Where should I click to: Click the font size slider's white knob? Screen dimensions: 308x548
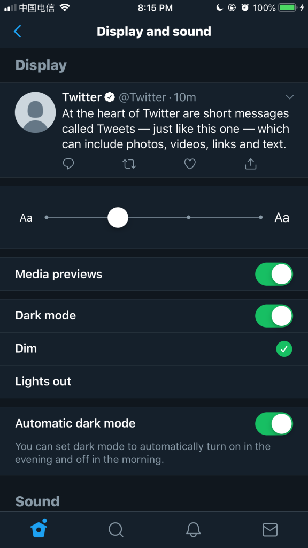pyautogui.click(x=118, y=217)
